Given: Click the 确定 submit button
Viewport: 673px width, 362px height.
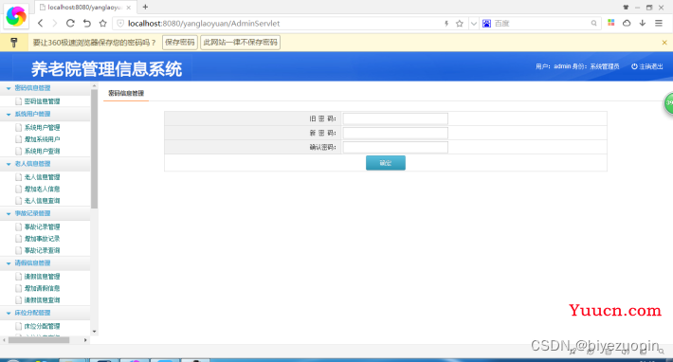Looking at the screenshot, I should point(386,163).
